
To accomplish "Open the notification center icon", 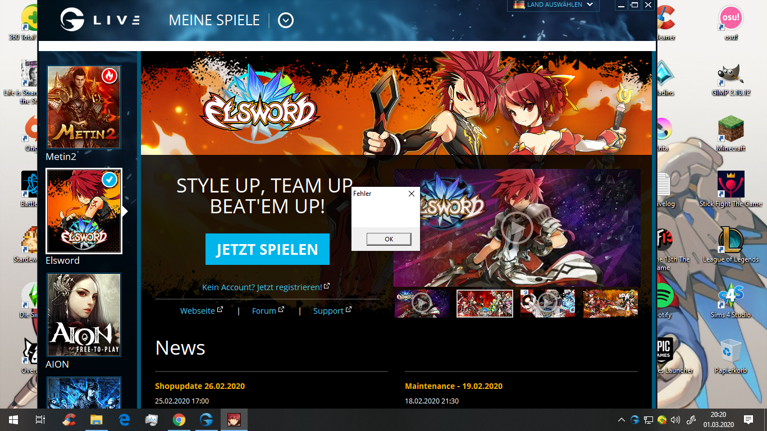I will (x=748, y=420).
